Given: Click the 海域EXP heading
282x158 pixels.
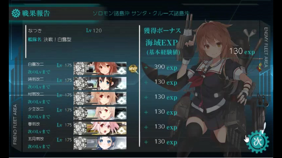Looking at the screenshot, I should tap(162, 43).
